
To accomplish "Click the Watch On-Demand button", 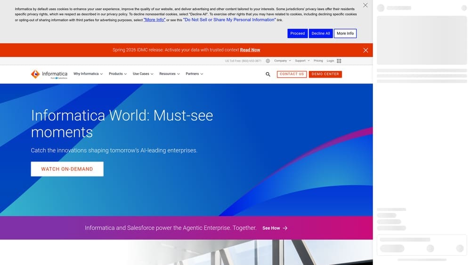I will coord(67,169).
